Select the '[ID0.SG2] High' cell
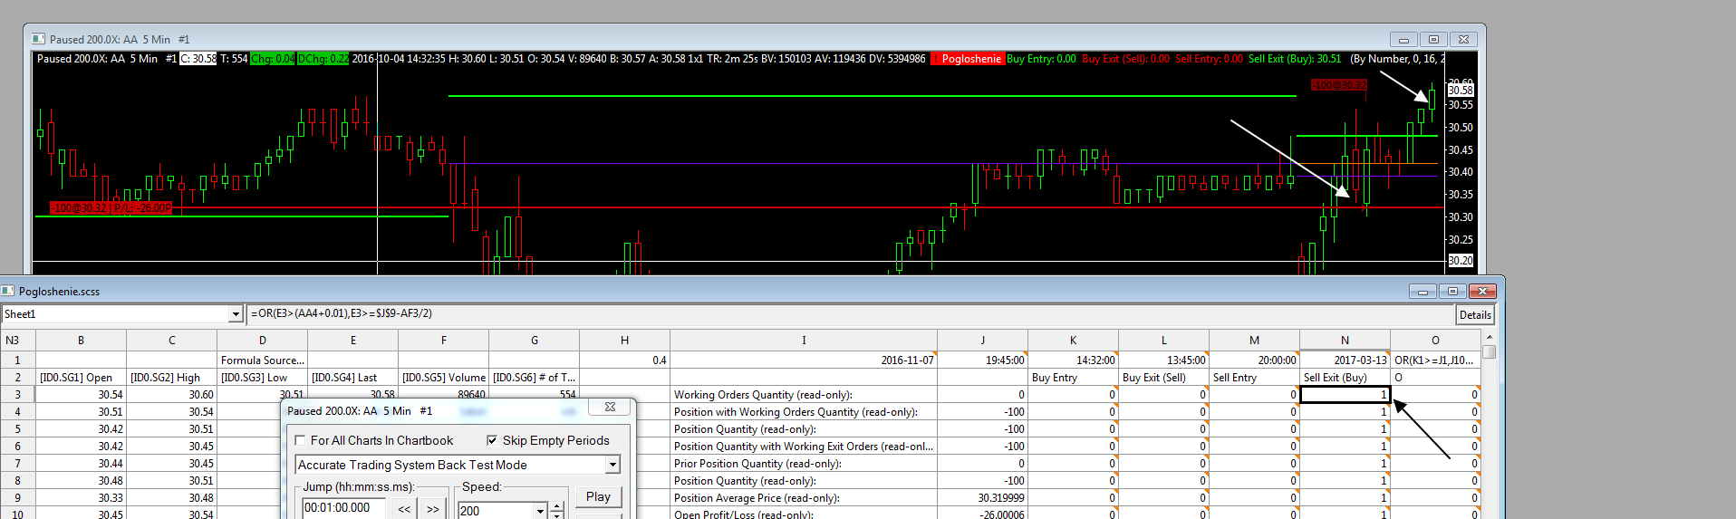The height and width of the screenshot is (519, 1736). 171,378
